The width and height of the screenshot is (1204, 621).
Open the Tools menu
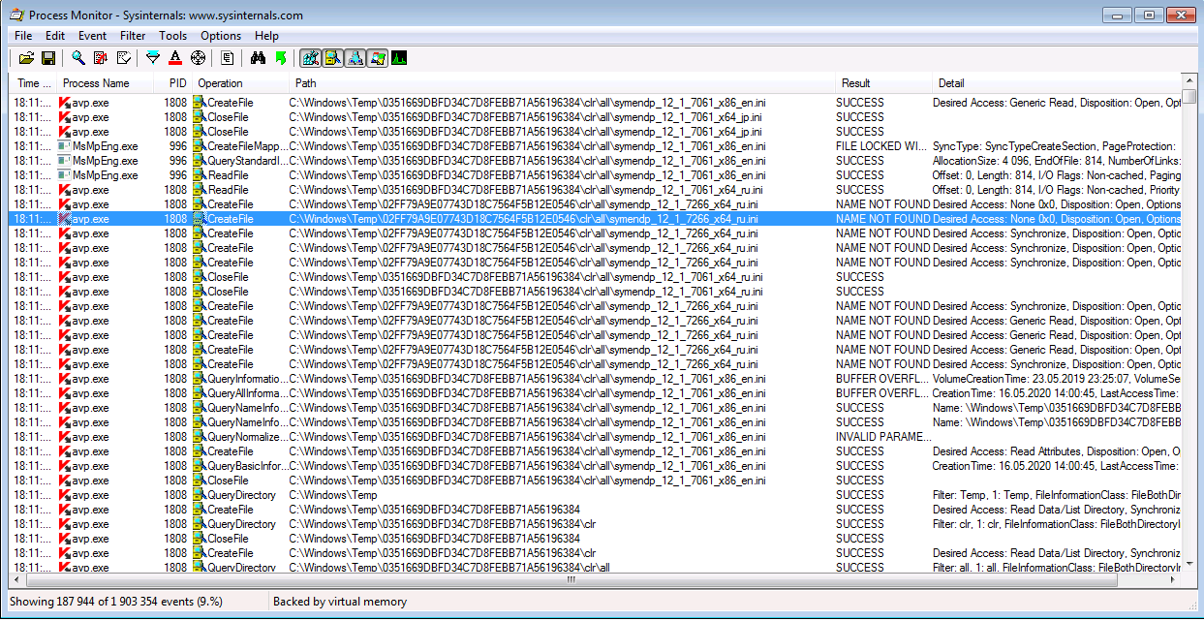pos(173,36)
